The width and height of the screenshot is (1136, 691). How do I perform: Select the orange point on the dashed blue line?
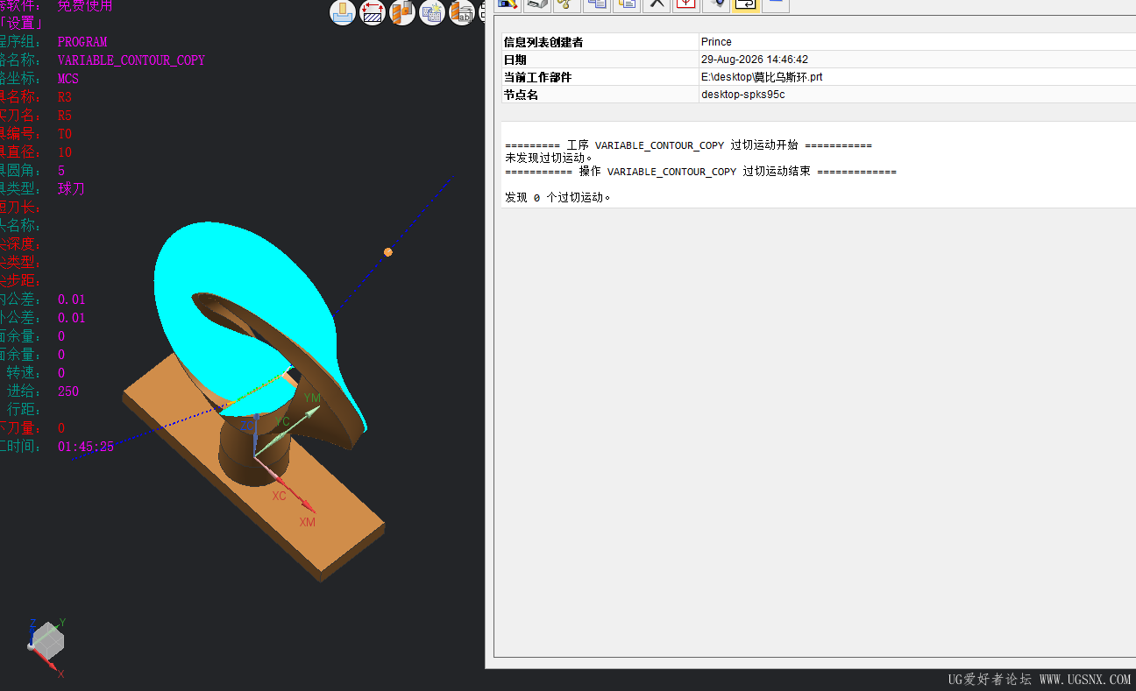point(388,252)
